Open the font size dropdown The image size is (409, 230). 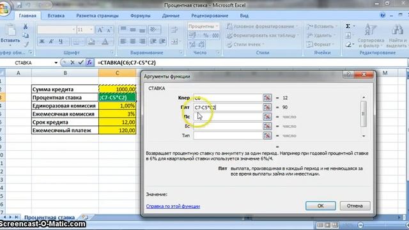click(x=91, y=30)
